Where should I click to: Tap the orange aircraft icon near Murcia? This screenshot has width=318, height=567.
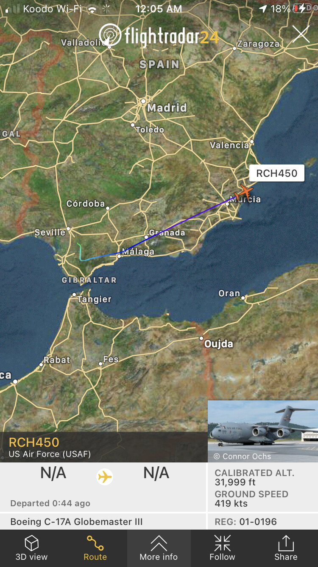(243, 191)
